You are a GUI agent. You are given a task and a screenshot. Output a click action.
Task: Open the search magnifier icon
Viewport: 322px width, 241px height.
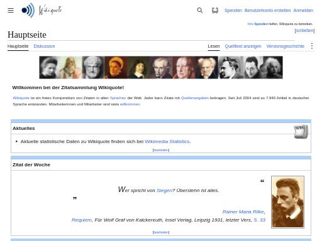pyautogui.click(x=200, y=10)
